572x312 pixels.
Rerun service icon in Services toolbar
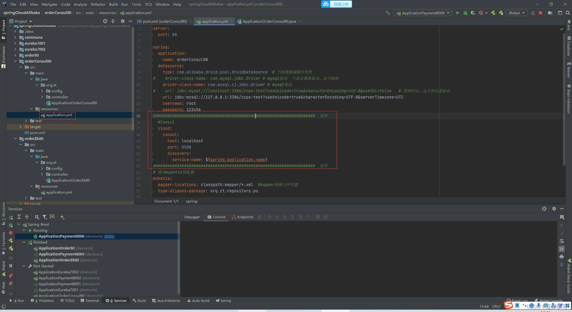tap(11, 218)
